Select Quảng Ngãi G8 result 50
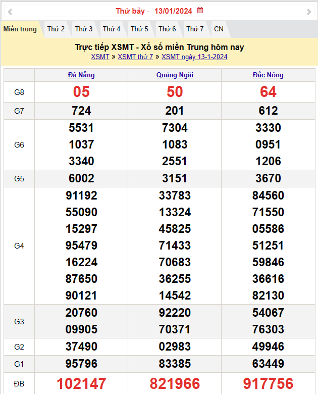Image resolution: width=318 pixels, height=394 pixels. pos(175,92)
